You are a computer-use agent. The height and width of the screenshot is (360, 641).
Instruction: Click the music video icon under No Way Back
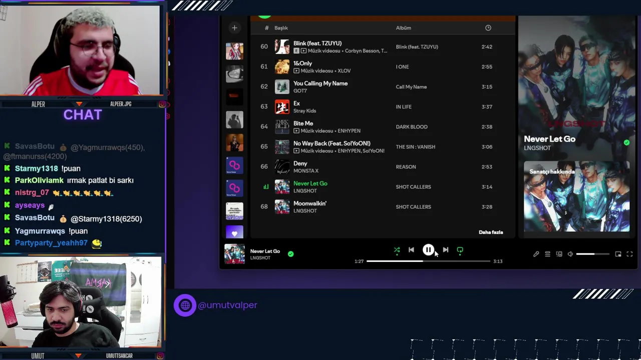tap(296, 151)
